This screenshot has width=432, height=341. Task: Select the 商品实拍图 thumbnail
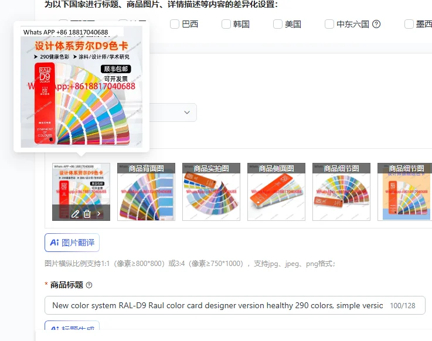(212, 192)
